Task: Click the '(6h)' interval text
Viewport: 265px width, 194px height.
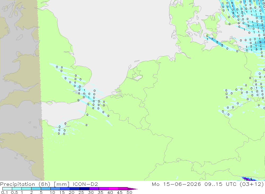Action: coord(44,184)
